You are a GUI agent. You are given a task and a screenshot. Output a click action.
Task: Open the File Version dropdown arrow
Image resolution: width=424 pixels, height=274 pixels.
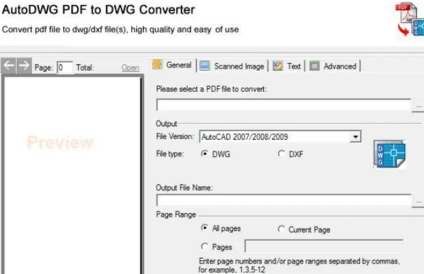click(x=355, y=137)
